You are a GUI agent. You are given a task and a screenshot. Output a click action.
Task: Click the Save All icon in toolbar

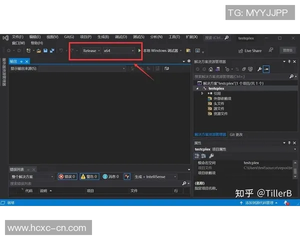pos(51,50)
